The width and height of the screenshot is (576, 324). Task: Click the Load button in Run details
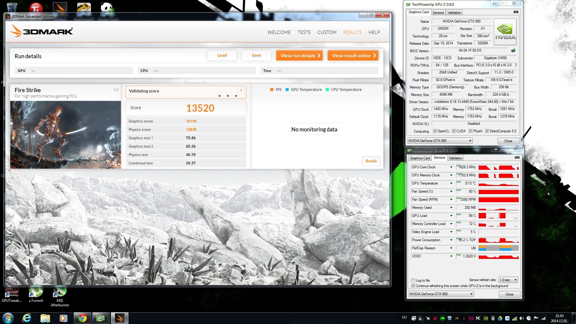coord(222,55)
